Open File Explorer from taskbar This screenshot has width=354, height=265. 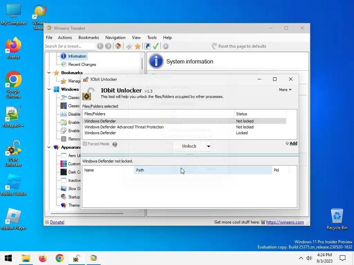[x=26, y=258]
